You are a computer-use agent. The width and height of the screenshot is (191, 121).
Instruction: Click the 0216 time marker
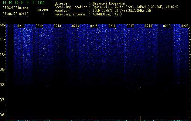(x=112, y=26)
